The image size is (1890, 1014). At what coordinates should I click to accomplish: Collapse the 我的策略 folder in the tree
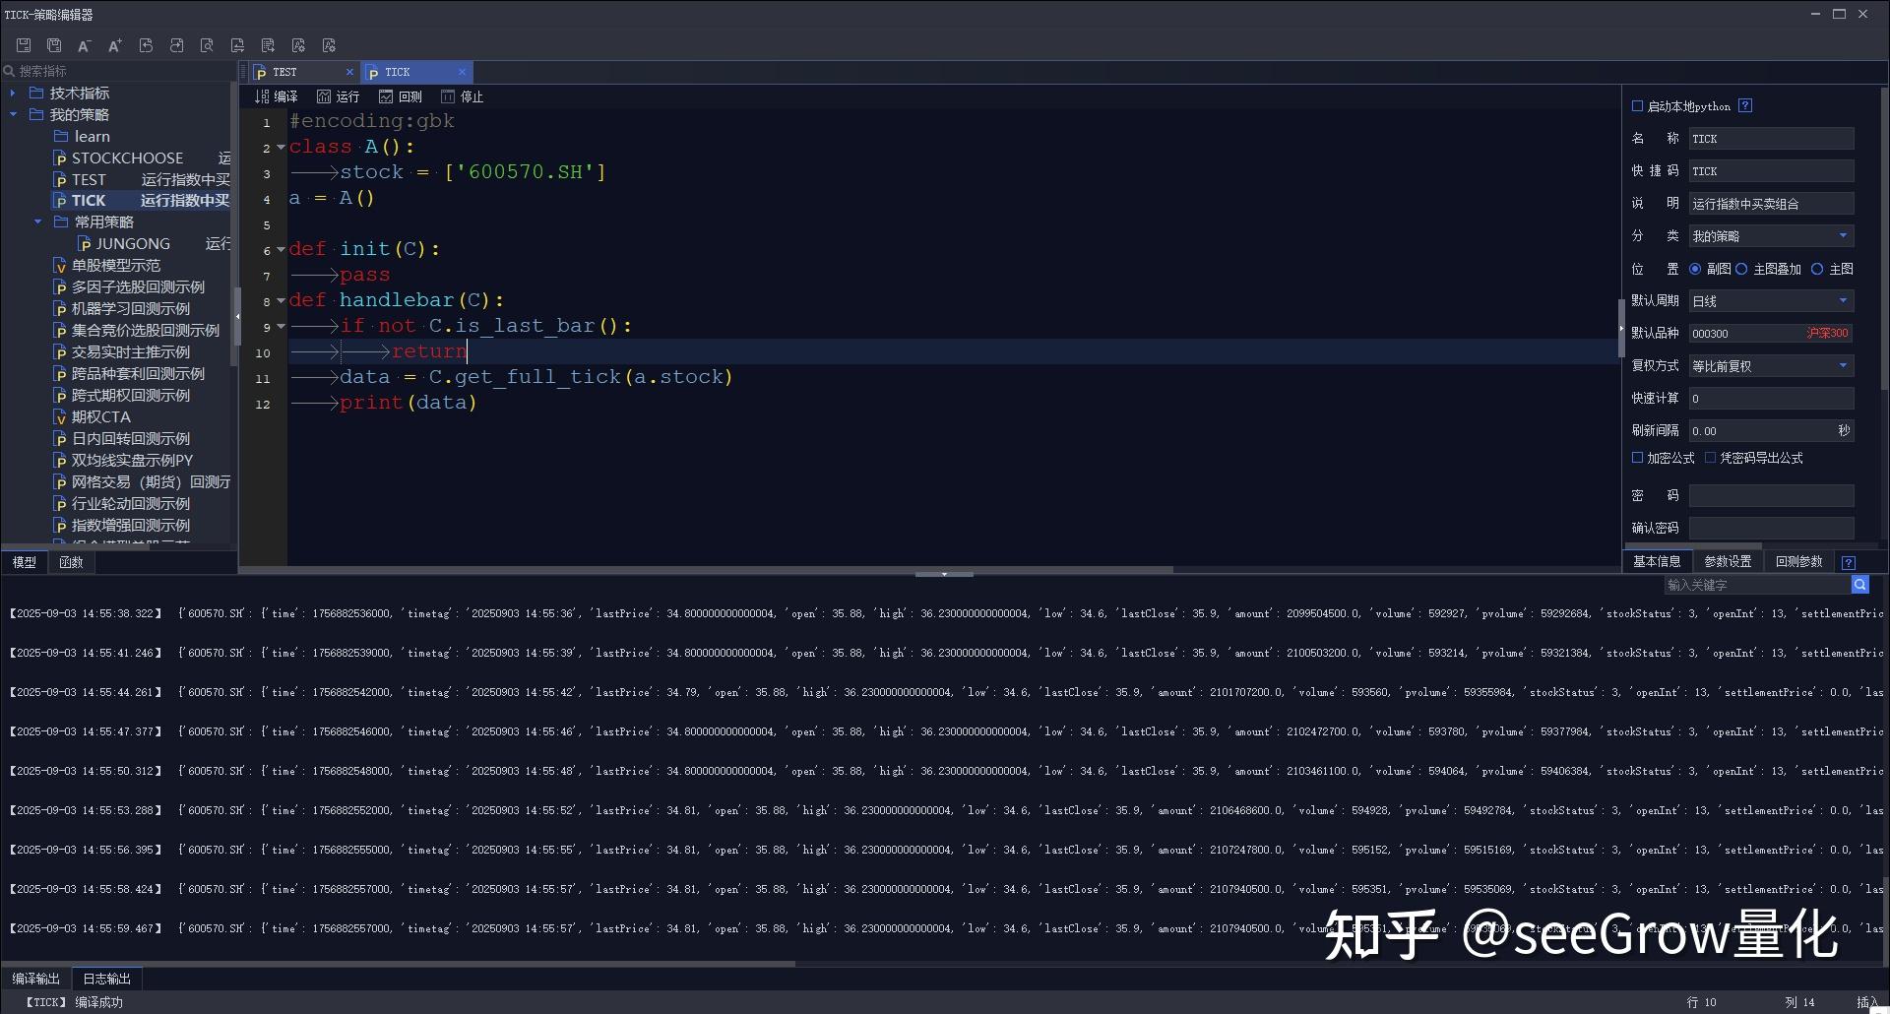pyautogui.click(x=13, y=114)
